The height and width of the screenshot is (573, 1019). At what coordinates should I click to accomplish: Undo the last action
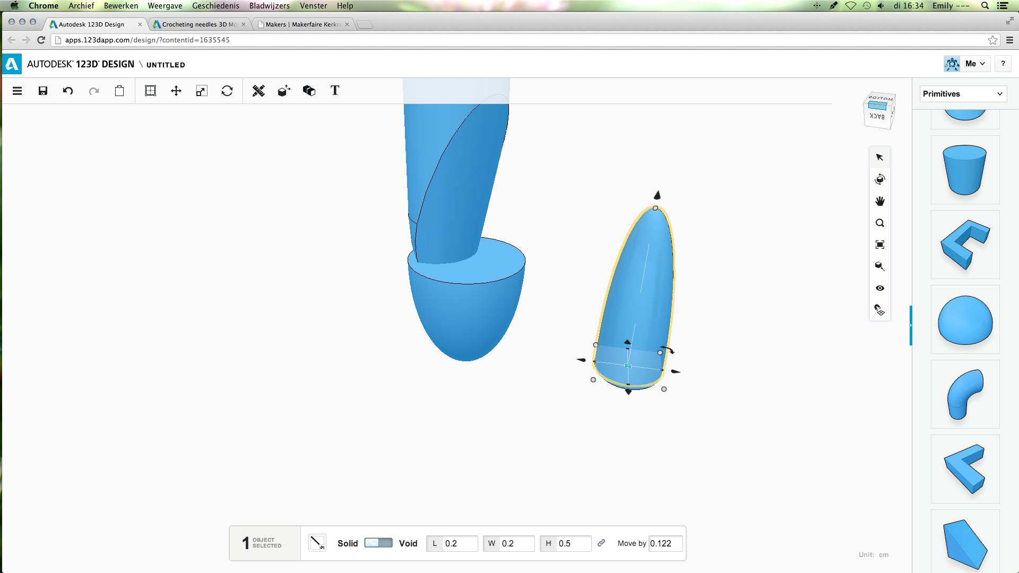coord(68,91)
